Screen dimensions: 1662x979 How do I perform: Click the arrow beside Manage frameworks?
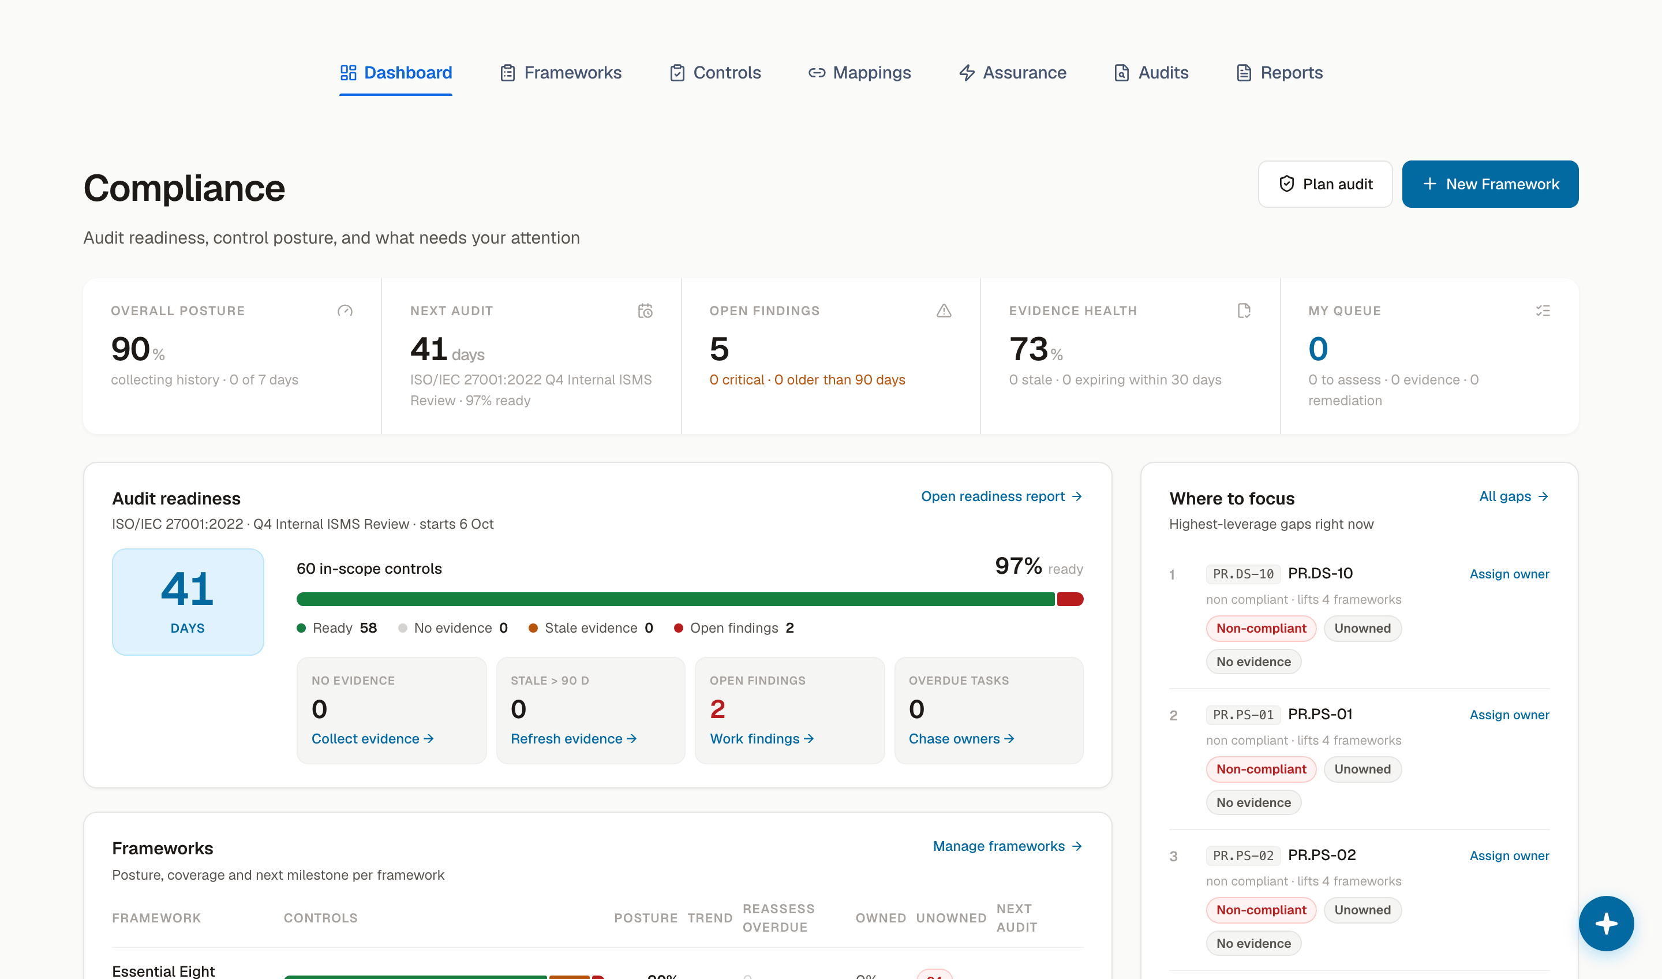[x=1077, y=846]
